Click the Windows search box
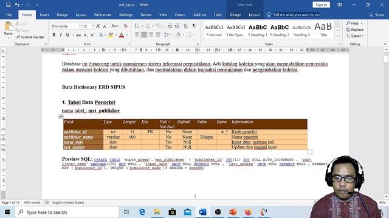 click(x=67, y=212)
